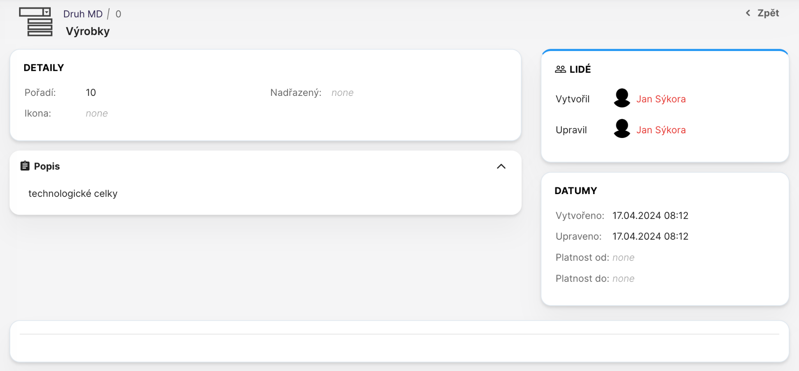Click the clipboard icon next to Popis

[x=25, y=166]
